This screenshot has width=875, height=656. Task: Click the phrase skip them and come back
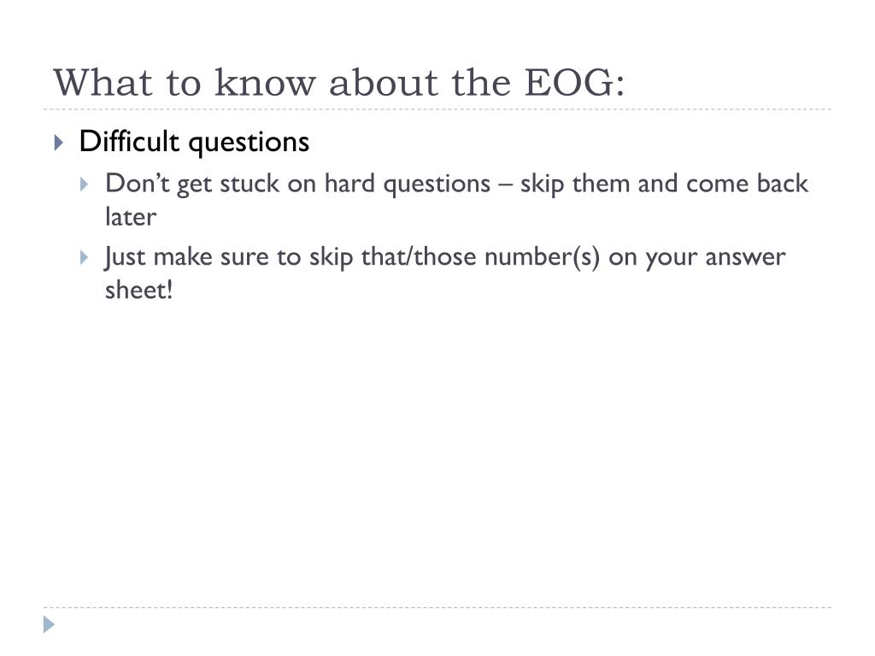click(x=664, y=184)
